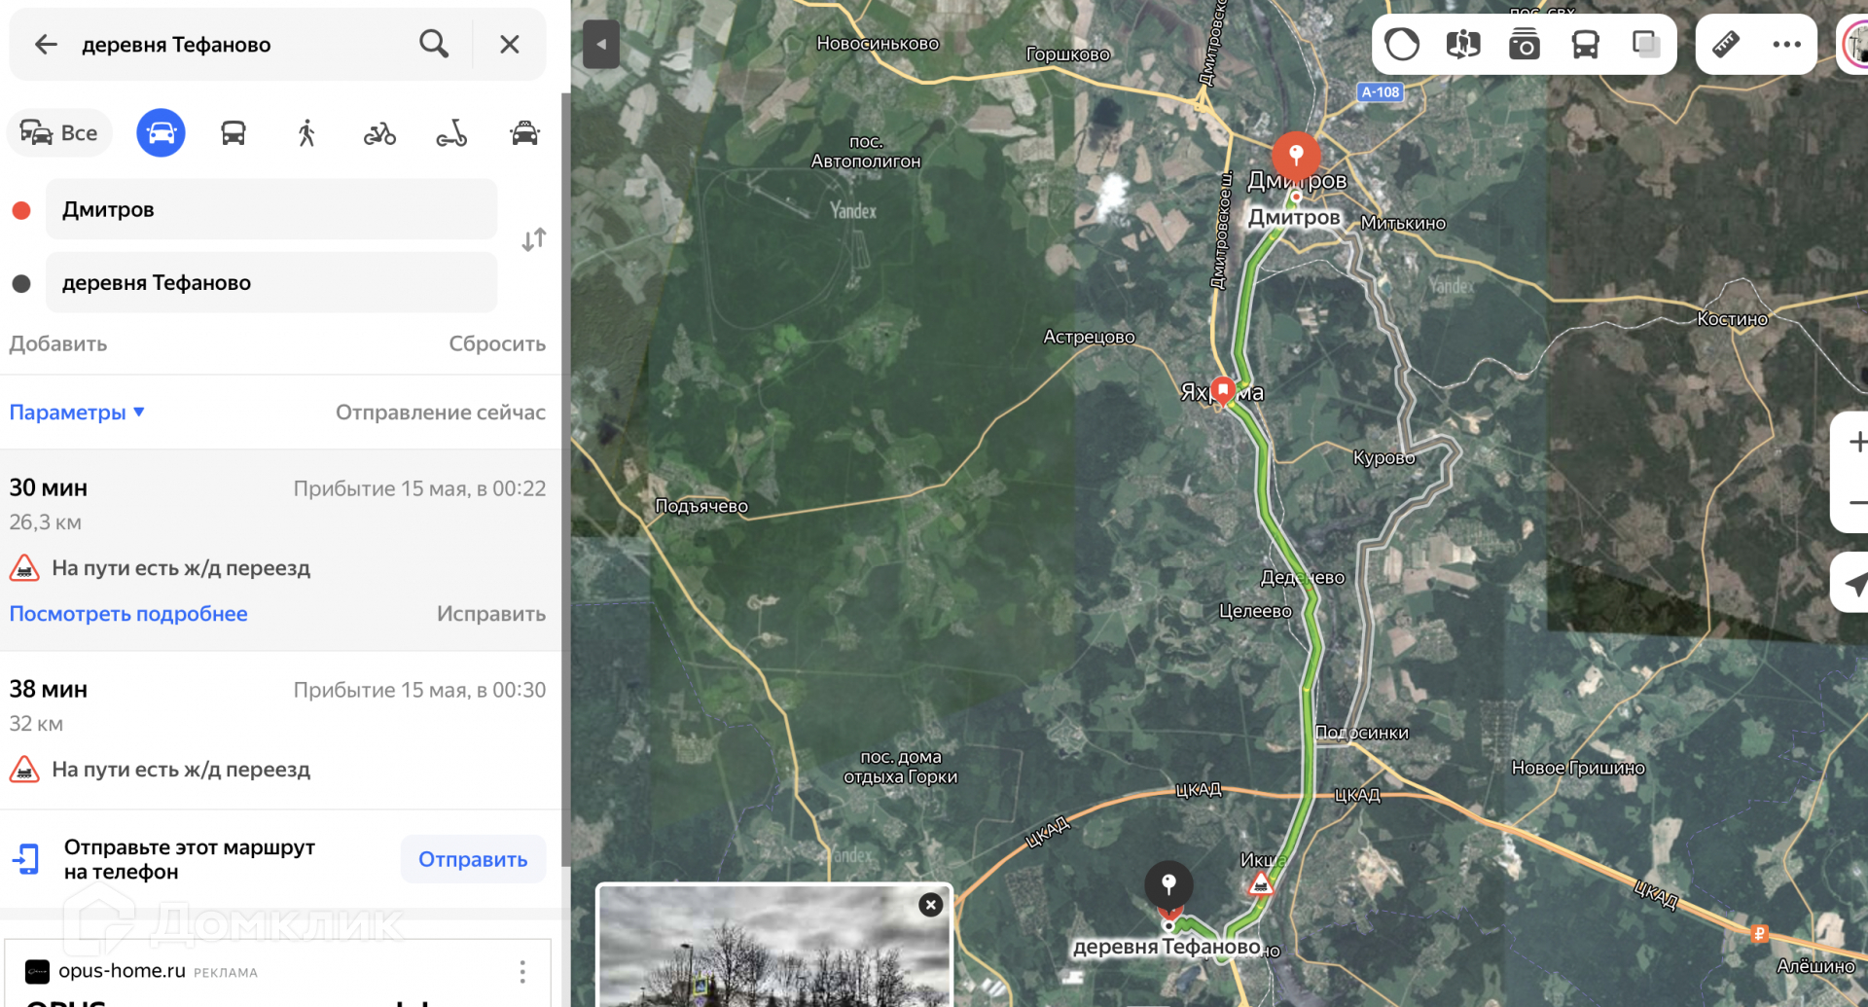Click the black Тефаново destination pin
This screenshot has width=1868, height=1007.
pos(1168,885)
